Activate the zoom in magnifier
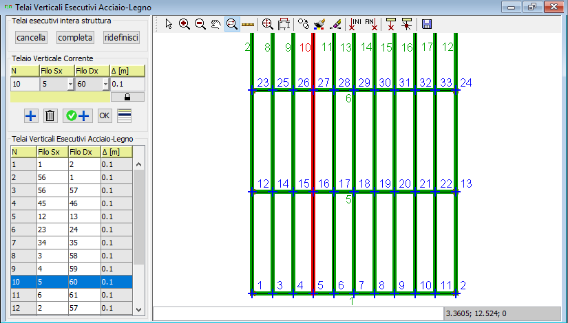This screenshot has width=568, height=323. [x=185, y=24]
